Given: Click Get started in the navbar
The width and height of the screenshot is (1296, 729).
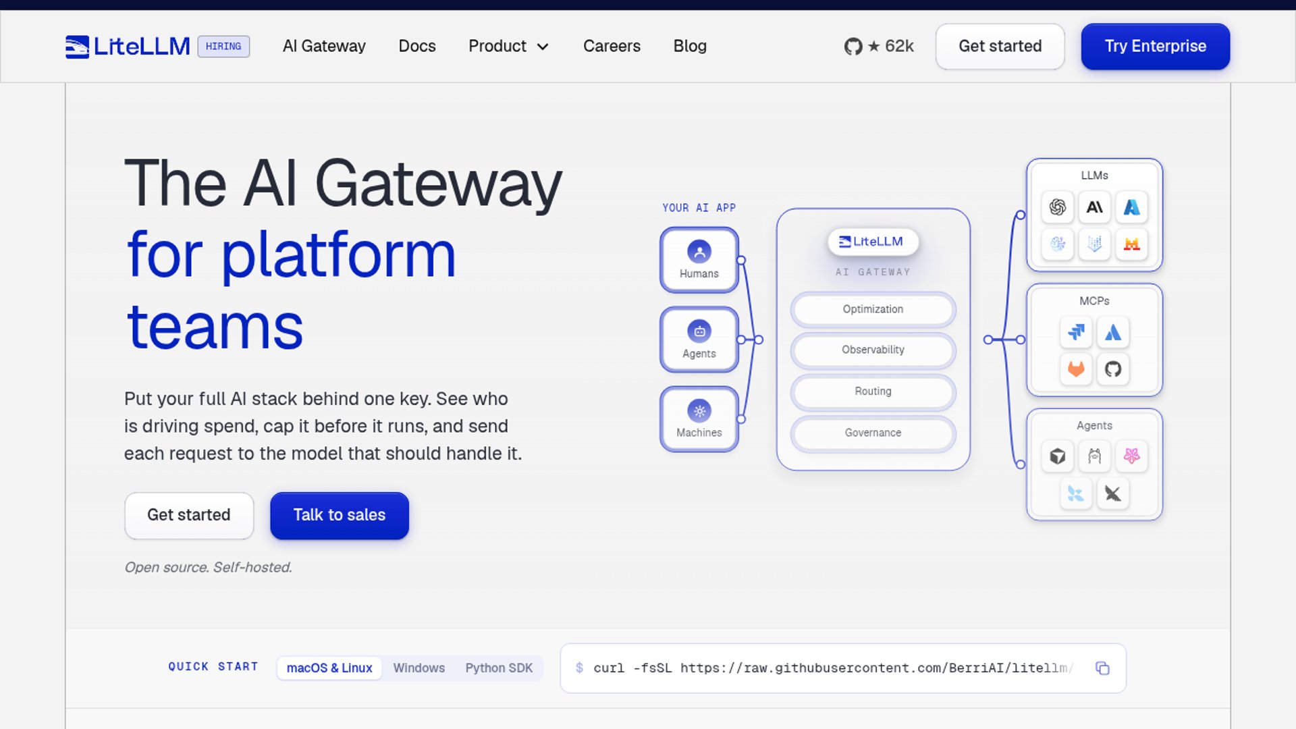Looking at the screenshot, I should point(1000,47).
